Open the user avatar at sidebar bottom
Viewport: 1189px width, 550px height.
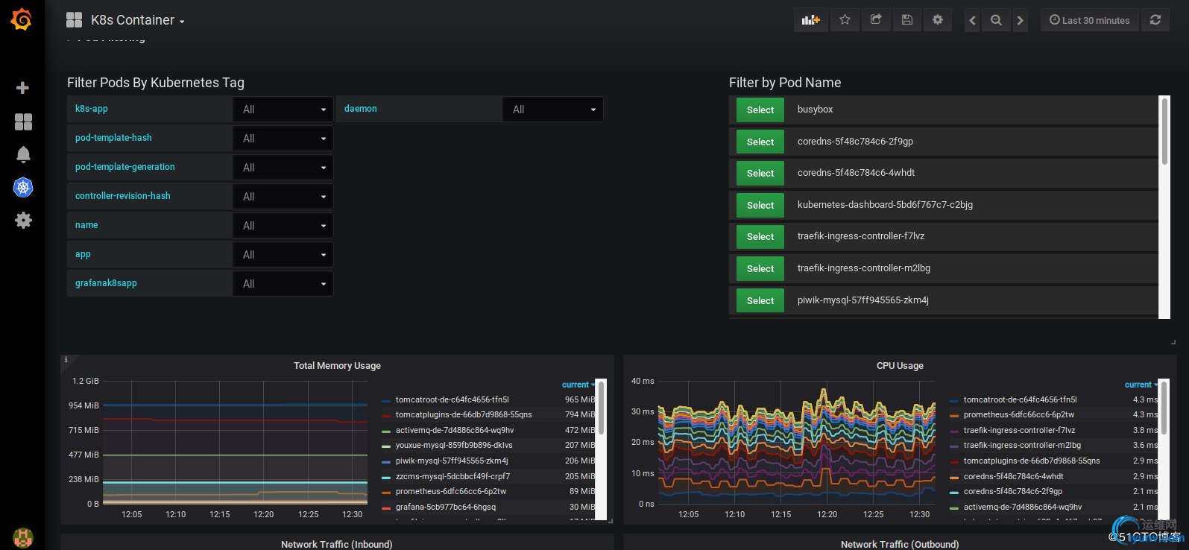(23, 537)
